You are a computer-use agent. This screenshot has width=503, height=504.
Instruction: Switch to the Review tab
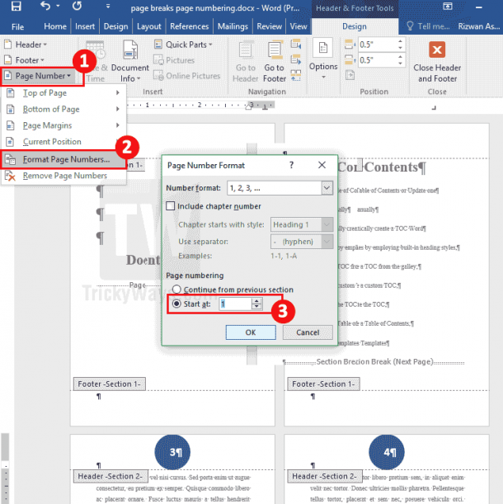point(269,26)
